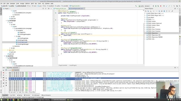Screen dimensions: 181x101
Task: Expand ZCMS / Author Maven project
Action: coord(145,21)
